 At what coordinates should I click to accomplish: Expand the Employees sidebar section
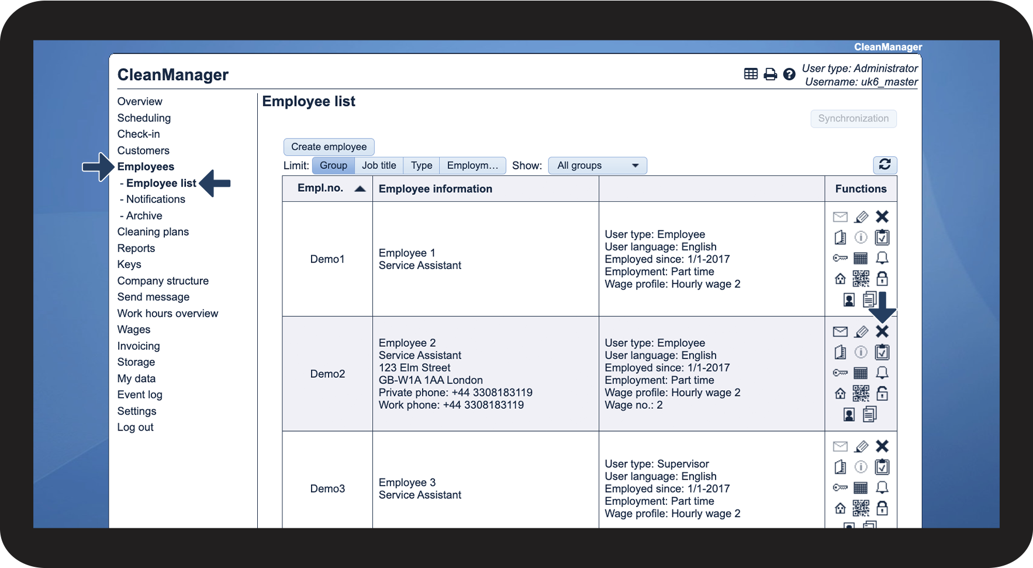pyautogui.click(x=146, y=167)
